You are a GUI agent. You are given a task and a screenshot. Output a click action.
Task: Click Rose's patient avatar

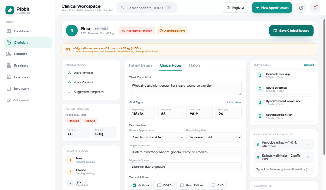[x=72, y=31]
